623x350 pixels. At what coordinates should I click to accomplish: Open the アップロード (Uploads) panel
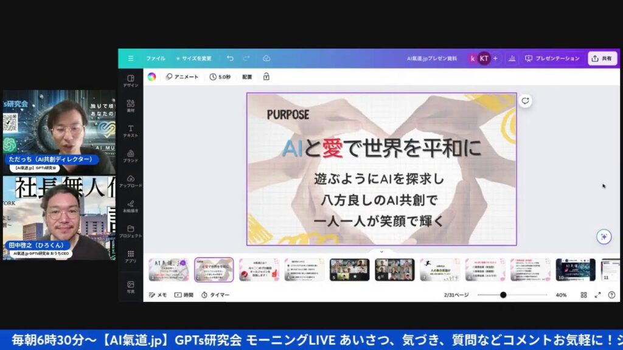point(130,181)
